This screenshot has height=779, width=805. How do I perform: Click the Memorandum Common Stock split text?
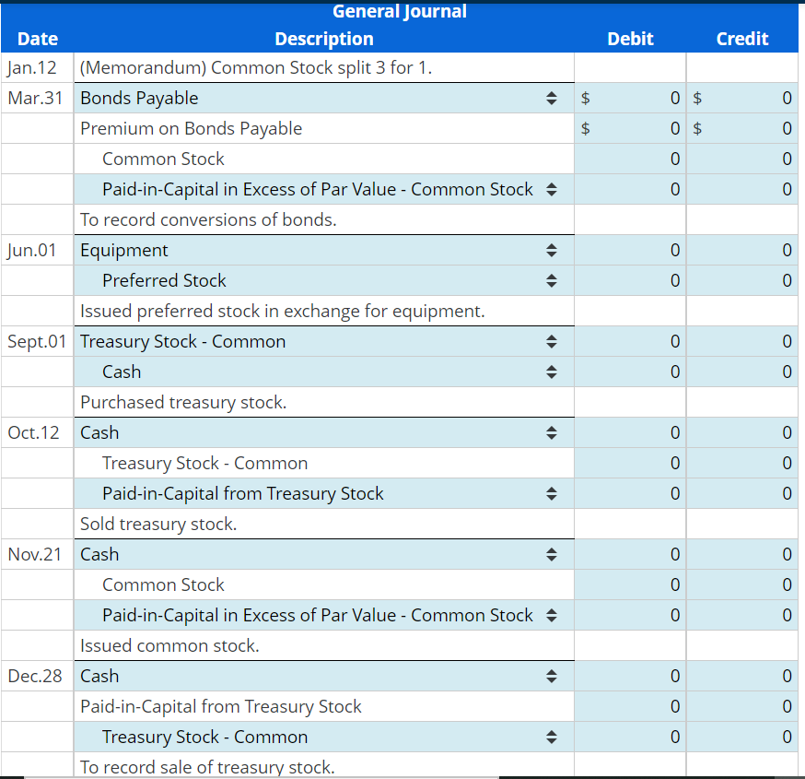tap(256, 68)
